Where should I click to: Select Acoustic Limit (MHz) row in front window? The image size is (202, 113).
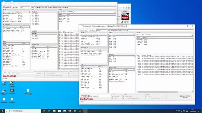94,89
